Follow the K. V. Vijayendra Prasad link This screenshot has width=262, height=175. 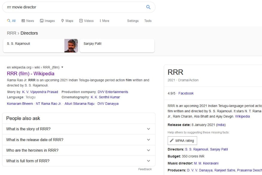point(40,92)
